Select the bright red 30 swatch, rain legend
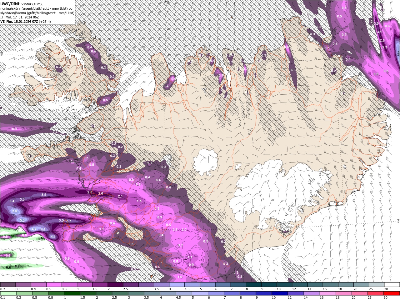 (x=392, y=293)
